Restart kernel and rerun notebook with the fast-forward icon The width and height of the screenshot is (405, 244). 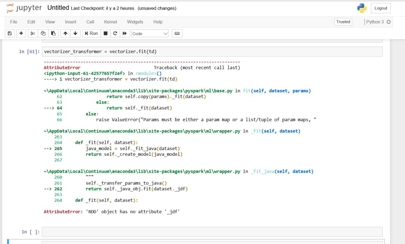(x=125, y=33)
